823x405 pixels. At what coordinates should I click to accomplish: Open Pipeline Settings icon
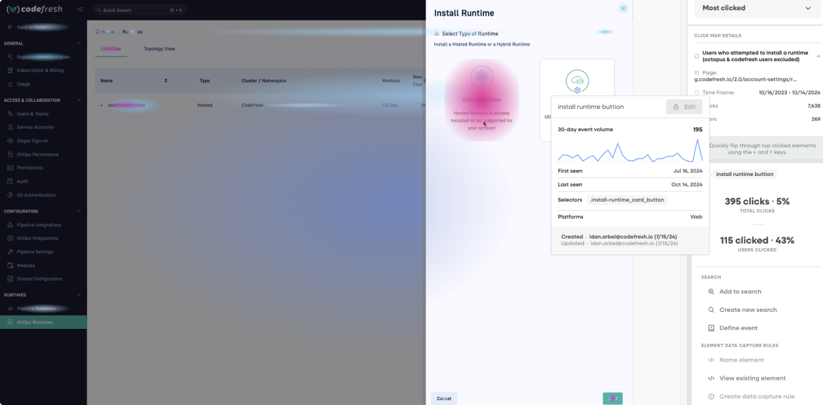tap(10, 251)
